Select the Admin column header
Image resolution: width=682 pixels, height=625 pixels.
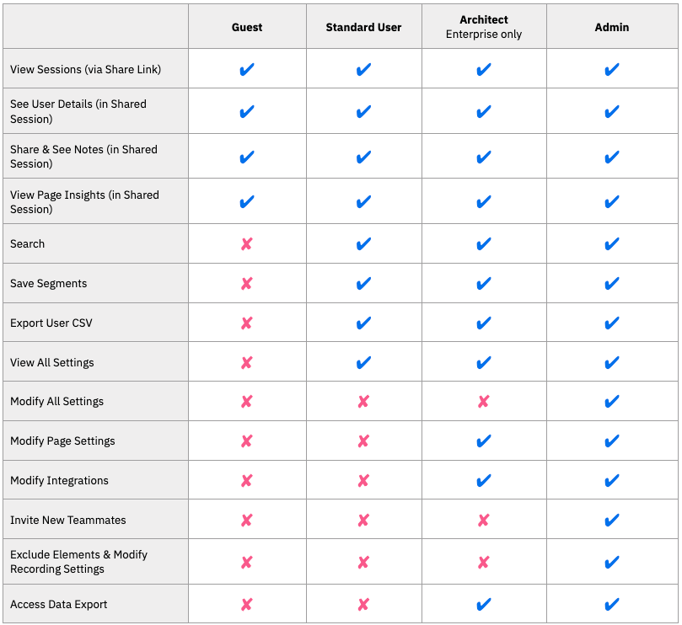(612, 28)
